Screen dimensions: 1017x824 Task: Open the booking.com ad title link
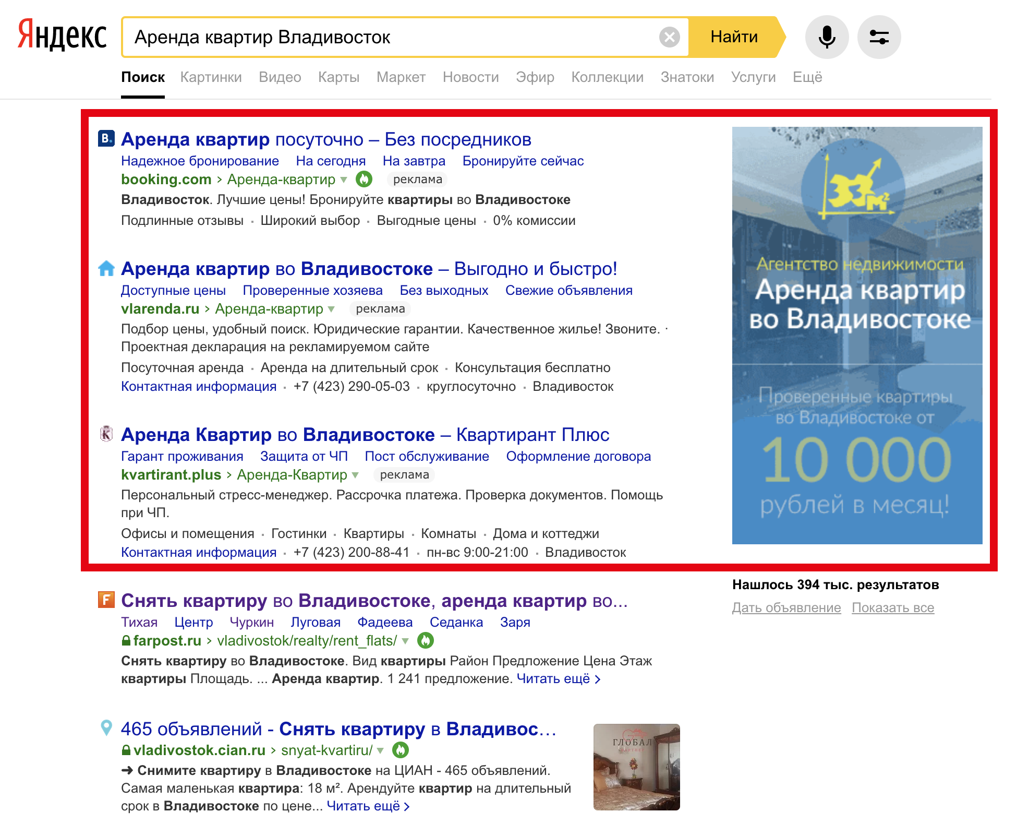coord(326,139)
